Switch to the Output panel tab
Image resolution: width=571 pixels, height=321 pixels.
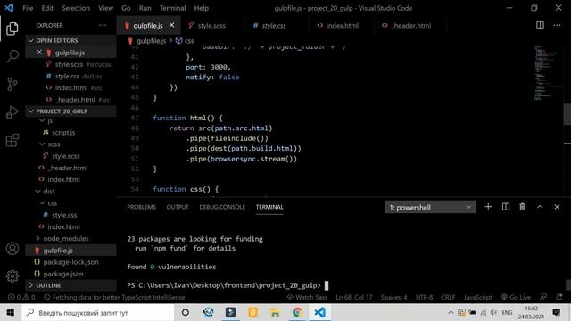pyautogui.click(x=178, y=207)
